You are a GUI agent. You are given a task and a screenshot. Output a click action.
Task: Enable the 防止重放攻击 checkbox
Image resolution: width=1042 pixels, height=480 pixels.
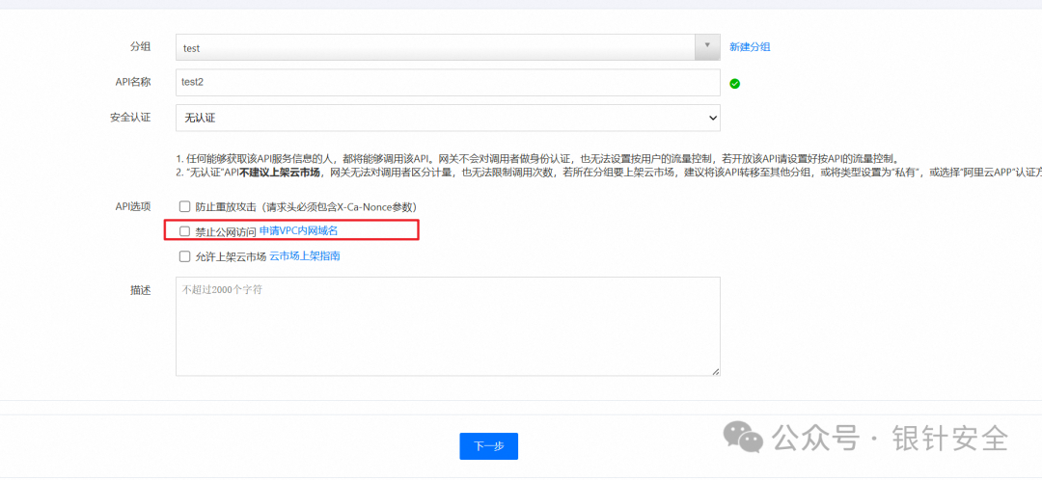click(184, 206)
